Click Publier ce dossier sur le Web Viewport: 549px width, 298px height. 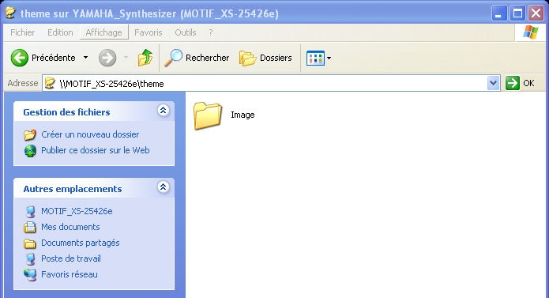[96, 150]
